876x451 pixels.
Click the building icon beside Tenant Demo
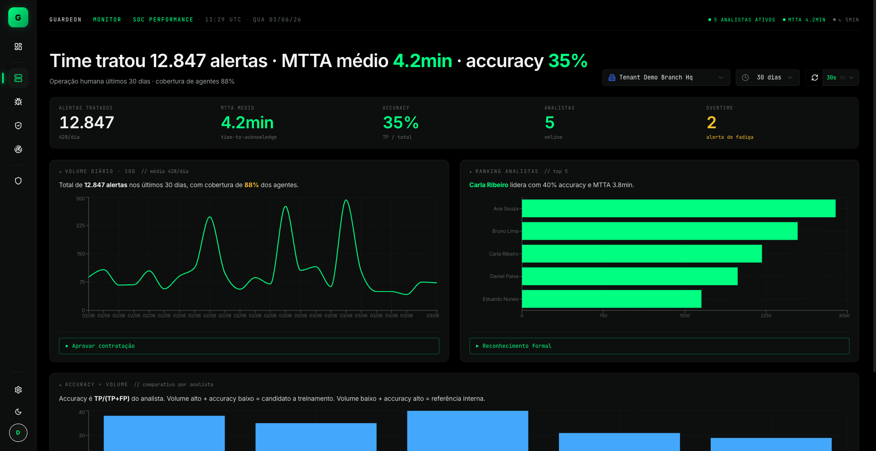(x=612, y=78)
